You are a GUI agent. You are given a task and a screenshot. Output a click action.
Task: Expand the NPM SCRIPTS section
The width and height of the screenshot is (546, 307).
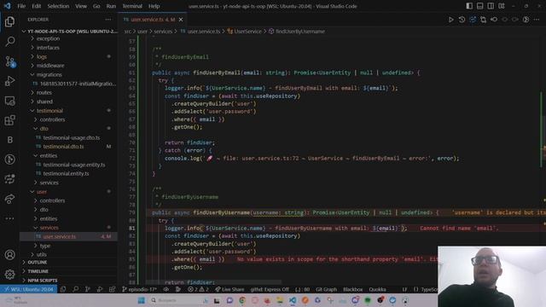click(x=43, y=281)
